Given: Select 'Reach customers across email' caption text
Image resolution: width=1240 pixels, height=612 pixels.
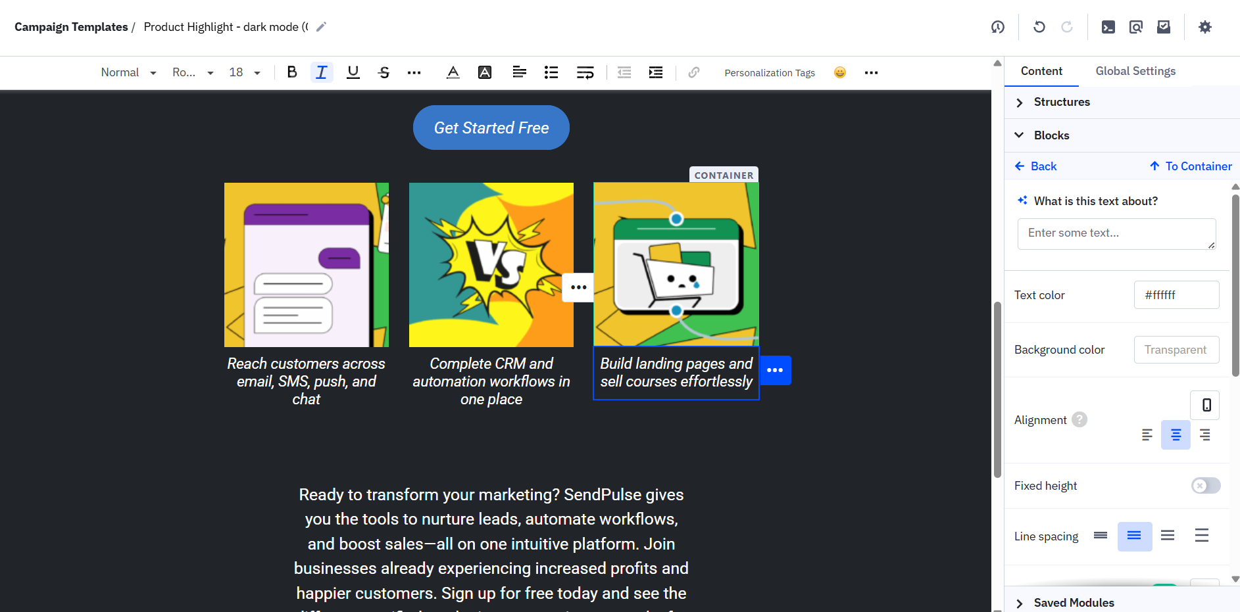Looking at the screenshot, I should (307, 381).
